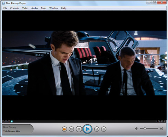The height and width of the screenshot is (137, 168).
Task: Maximize the player window
Action: pyautogui.click(x=154, y=2)
